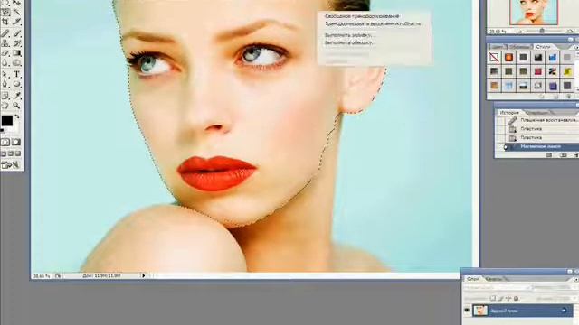Switch to the Цвет tab
The width and height of the screenshot is (579, 325).
(498, 47)
